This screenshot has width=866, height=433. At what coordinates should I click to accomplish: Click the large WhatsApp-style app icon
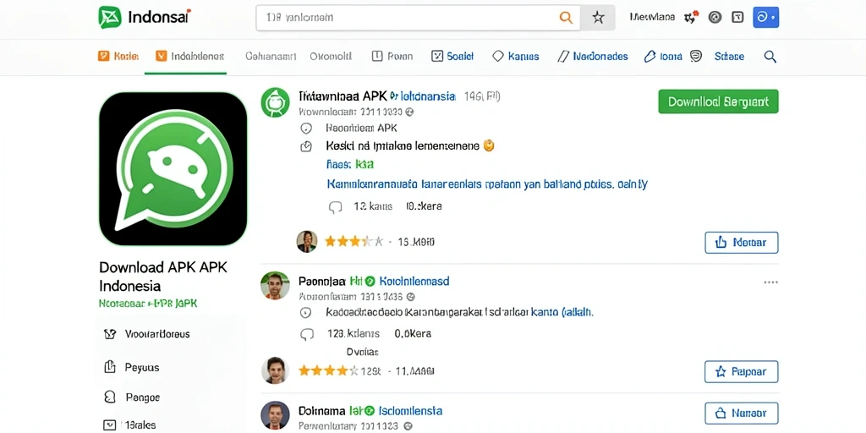pos(173,168)
